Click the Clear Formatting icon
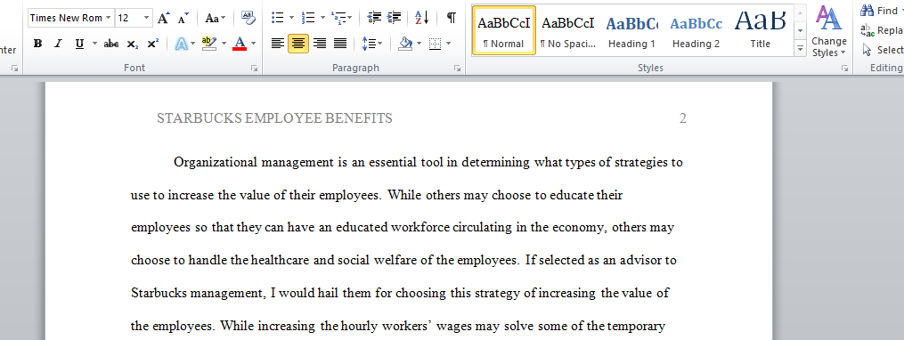 click(x=248, y=18)
